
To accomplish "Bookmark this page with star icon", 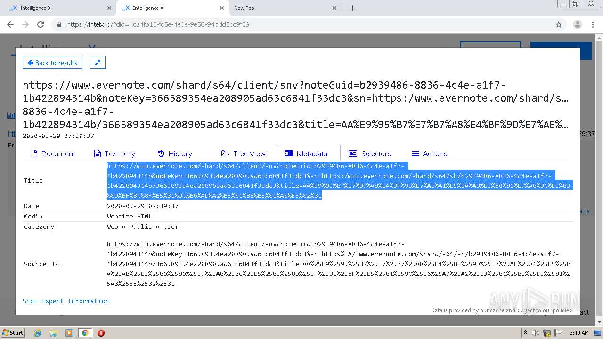I will (x=559, y=24).
